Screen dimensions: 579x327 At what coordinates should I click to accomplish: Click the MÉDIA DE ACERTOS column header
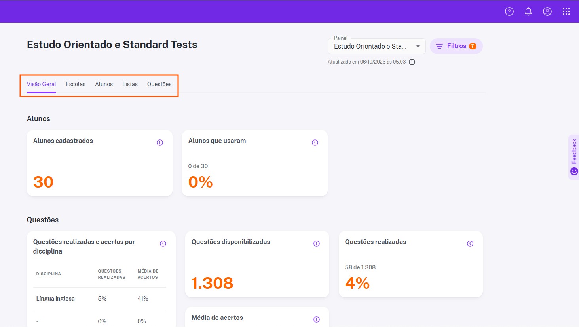click(148, 274)
